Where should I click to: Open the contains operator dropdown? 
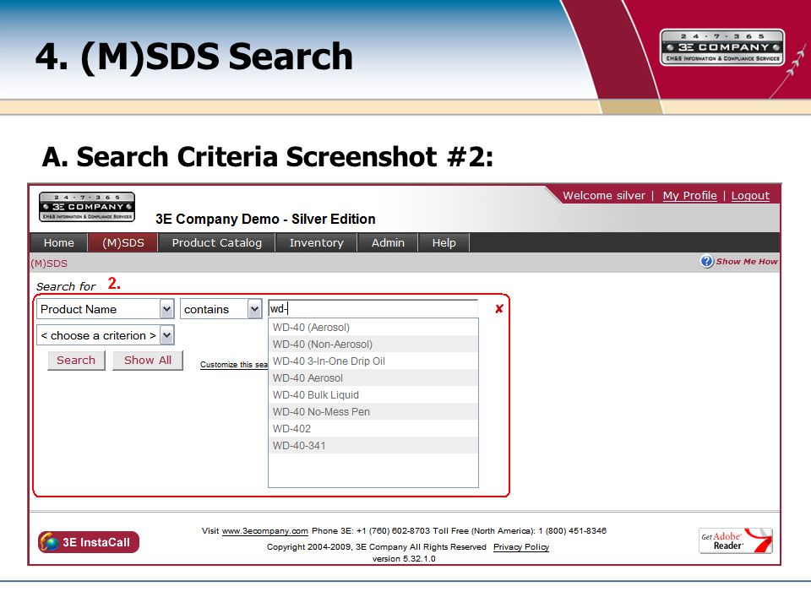[x=220, y=309]
